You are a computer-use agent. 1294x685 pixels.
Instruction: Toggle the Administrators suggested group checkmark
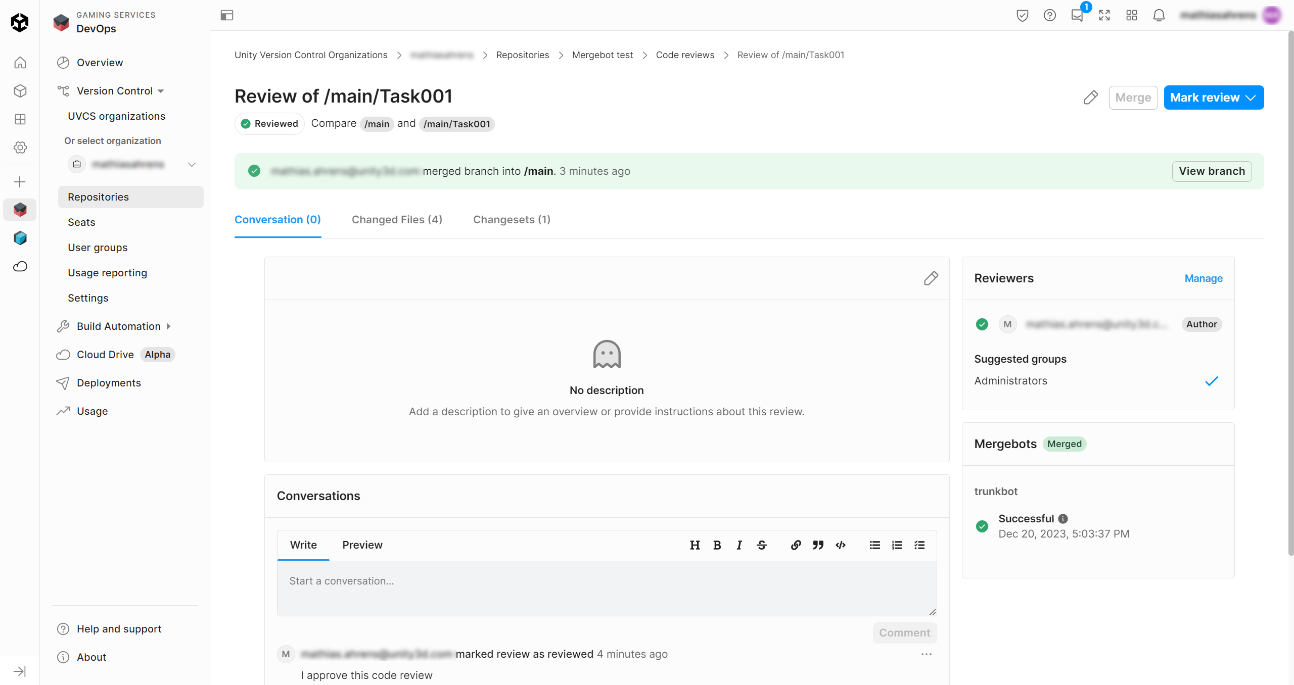pyautogui.click(x=1211, y=381)
